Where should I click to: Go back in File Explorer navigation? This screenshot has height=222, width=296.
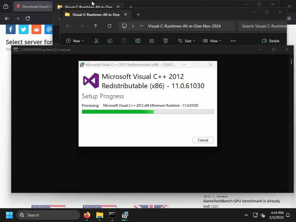pos(68,26)
